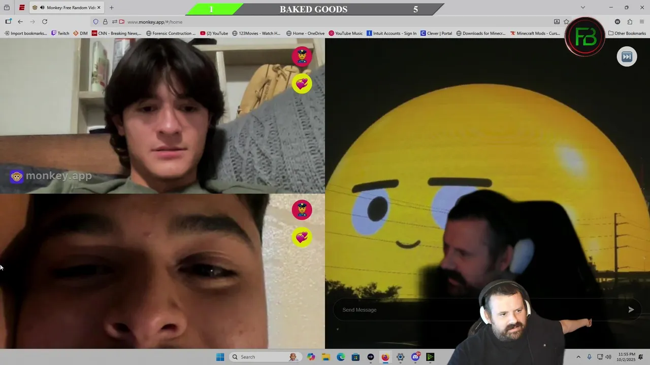Image resolution: width=650 pixels, height=365 pixels.
Task: Open the Clever | Portal bookmark
Action: click(436, 33)
